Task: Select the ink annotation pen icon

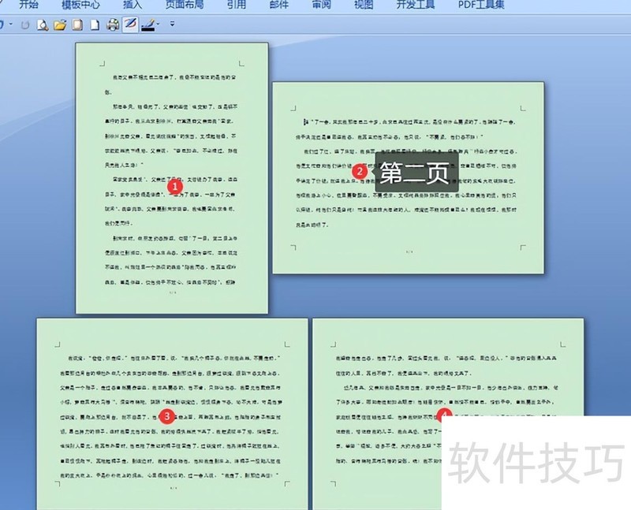Action: click(x=129, y=25)
